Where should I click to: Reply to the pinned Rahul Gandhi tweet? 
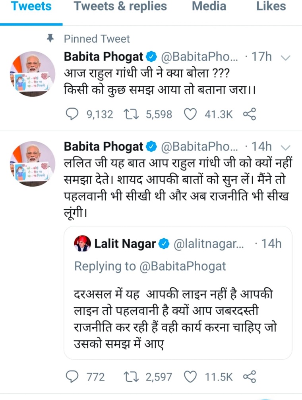(x=72, y=115)
